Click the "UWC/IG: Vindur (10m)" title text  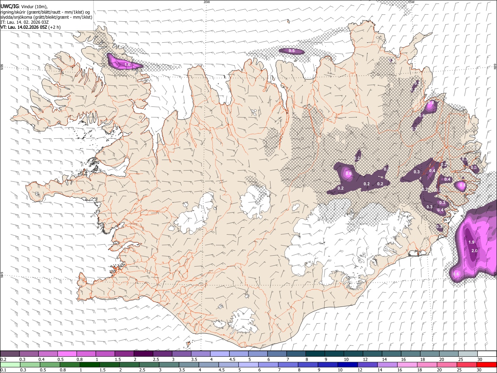click(x=24, y=6)
